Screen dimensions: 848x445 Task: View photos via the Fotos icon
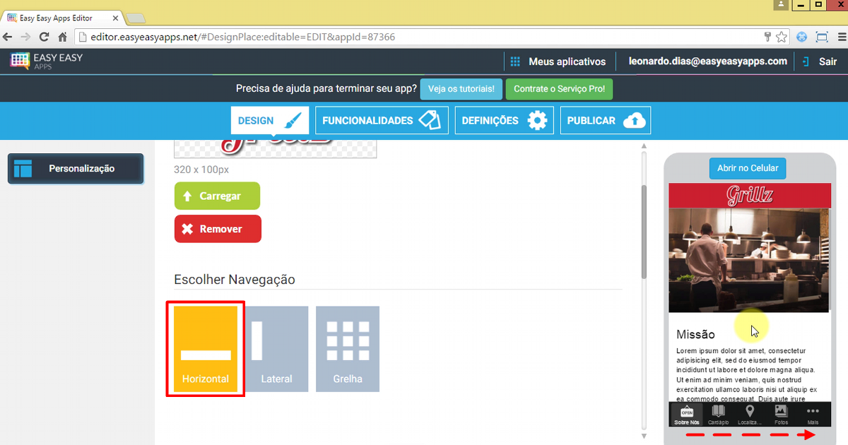click(x=781, y=412)
